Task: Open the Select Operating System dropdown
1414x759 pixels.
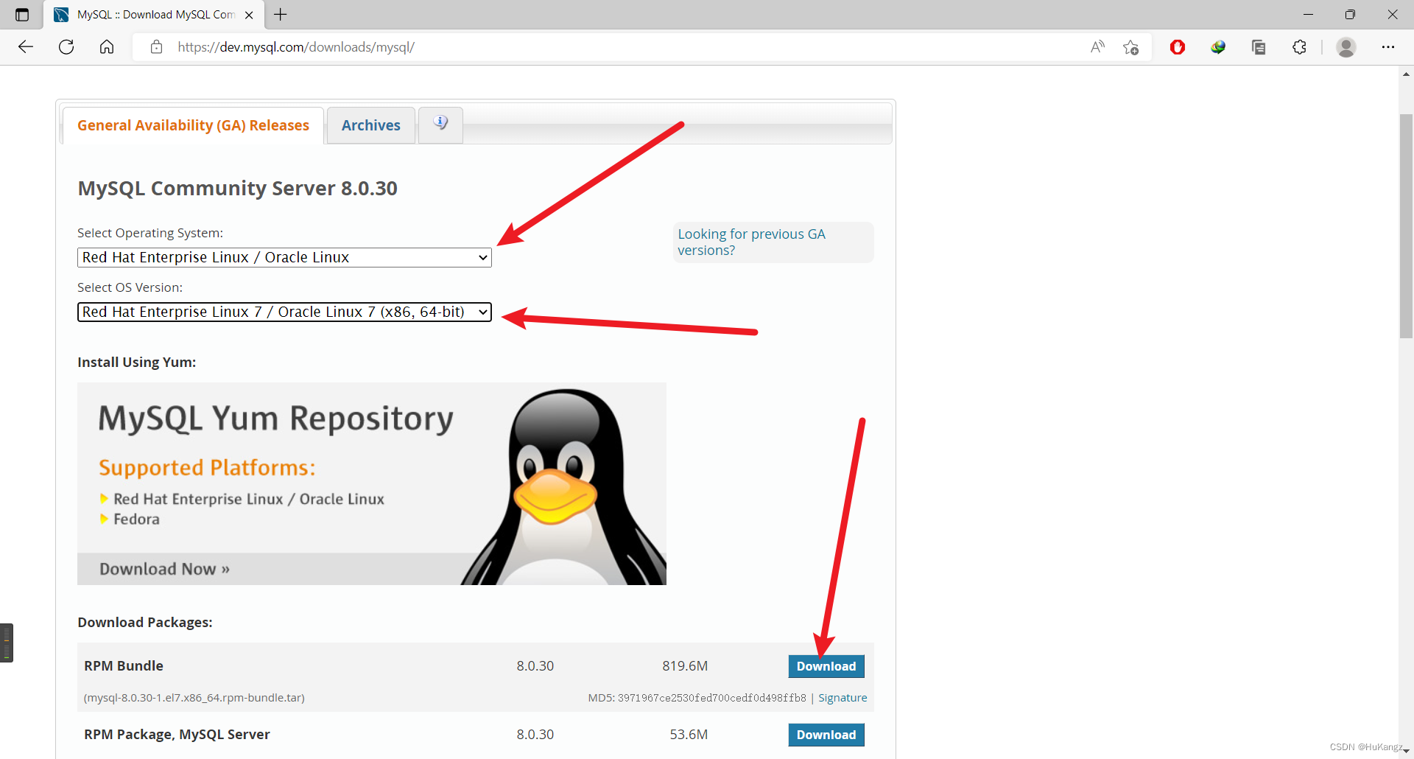Action: pos(284,257)
